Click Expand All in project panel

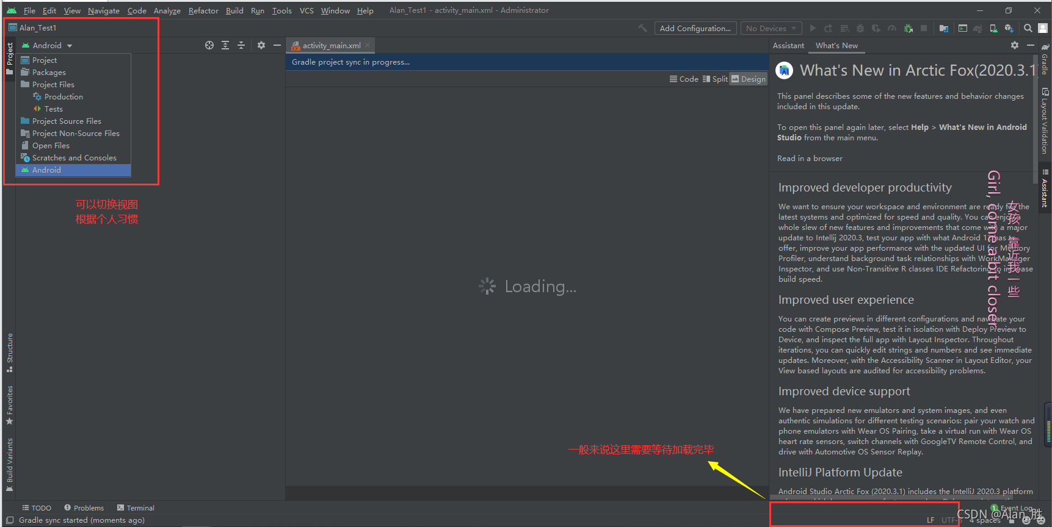point(225,45)
